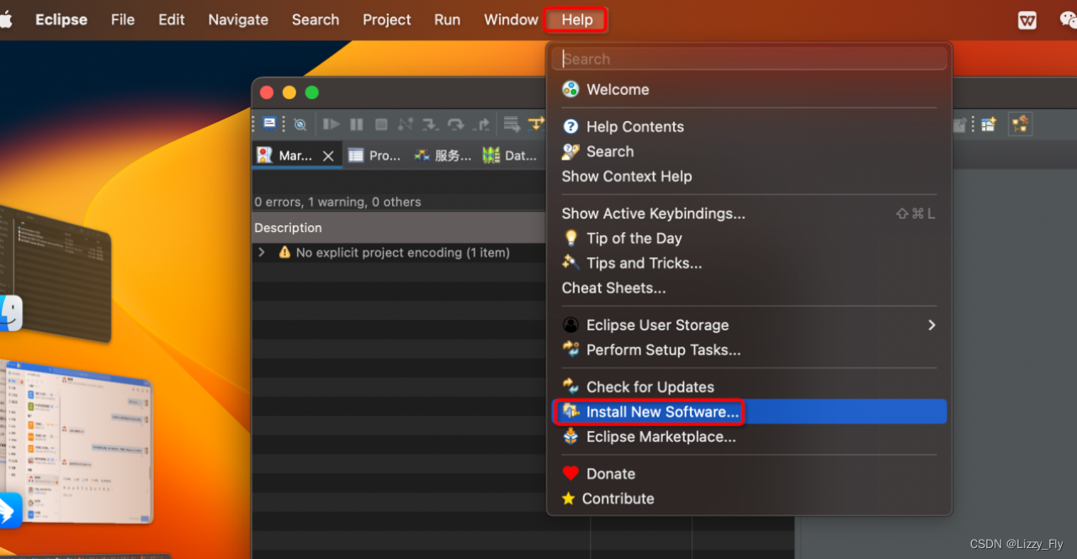Click the Skip All Breakpoints toolbar icon
Image resolution: width=1077 pixels, height=559 pixels.
[x=300, y=124]
